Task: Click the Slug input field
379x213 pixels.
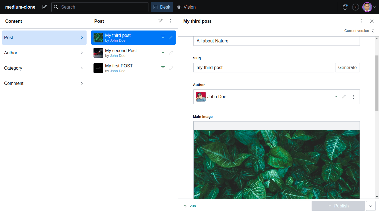Action: 264,67
